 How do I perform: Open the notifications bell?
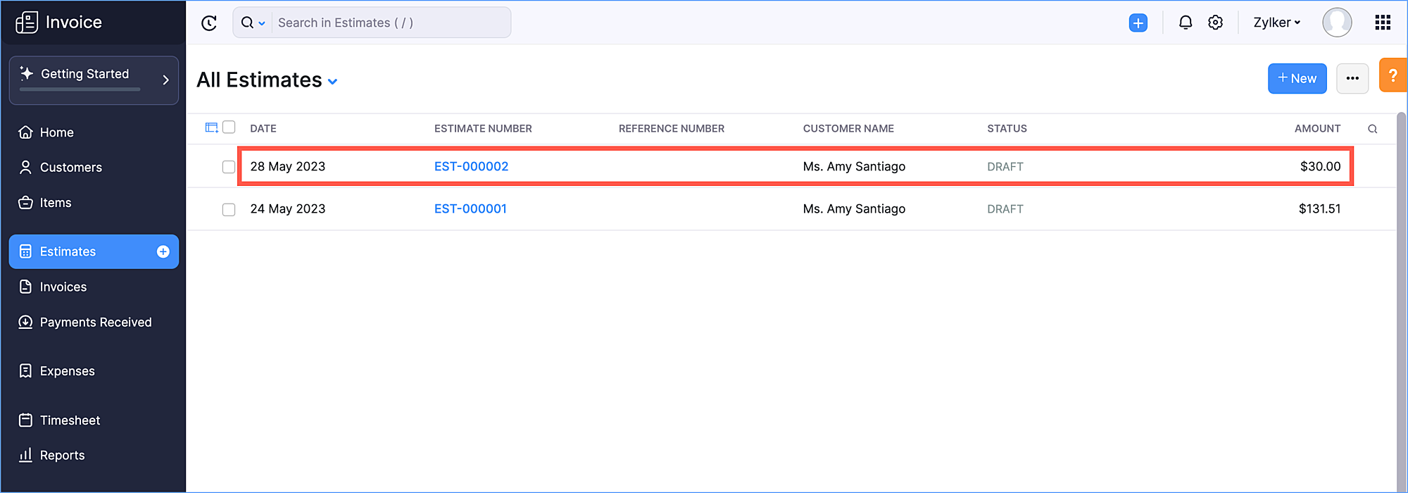(x=1186, y=23)
